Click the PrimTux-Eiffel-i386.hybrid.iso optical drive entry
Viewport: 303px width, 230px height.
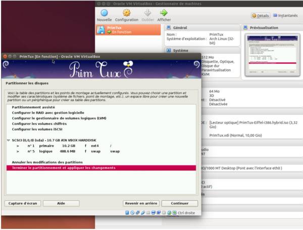[x=254, y=125]
